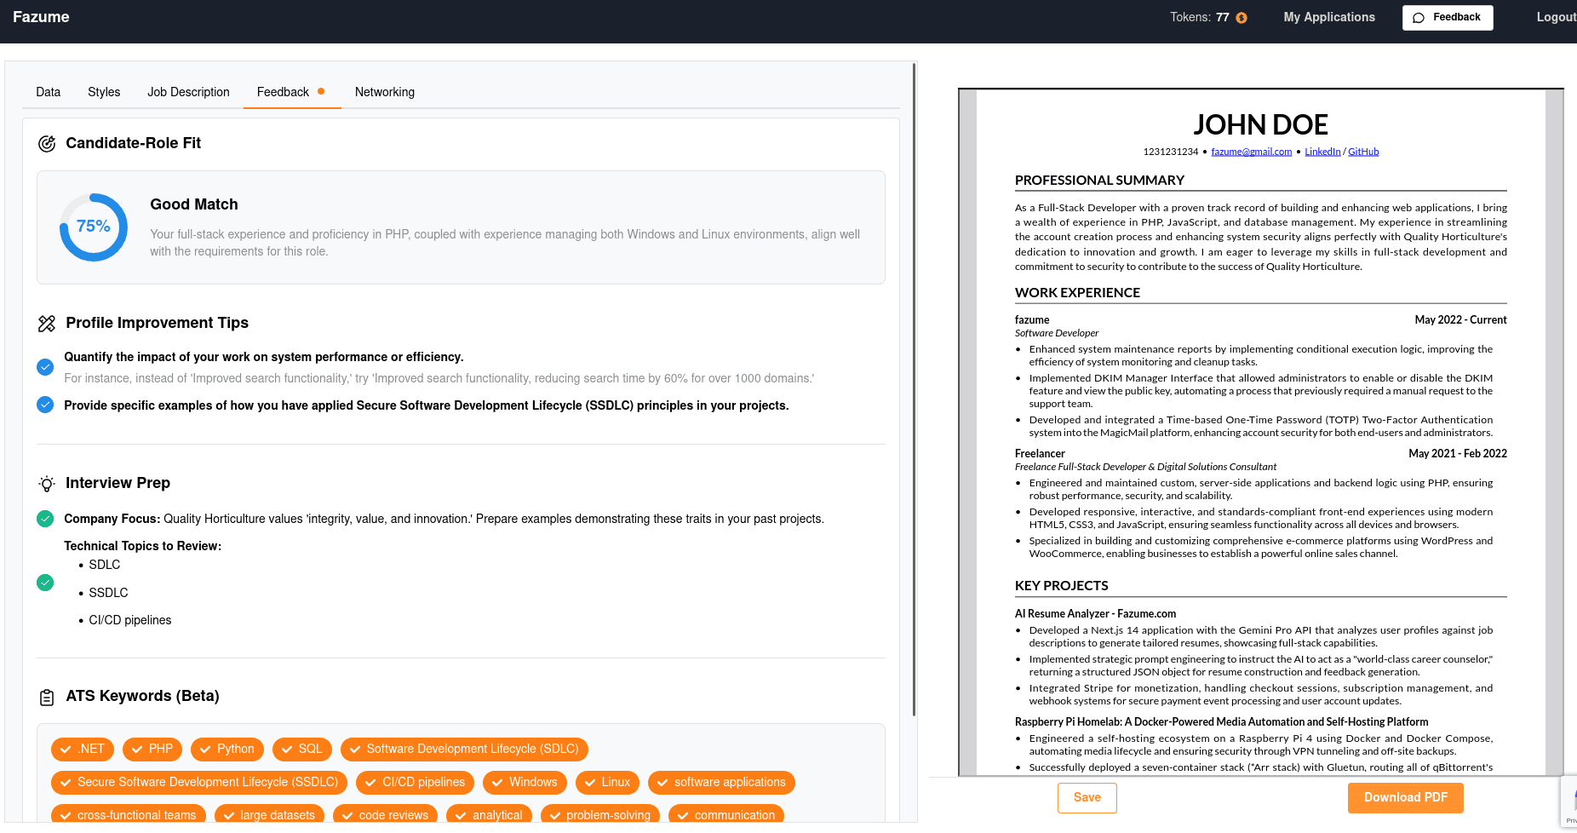Click the Interview Prep lightbulb icon
Viewport: 1577px width, 833px height.
point(47,484)
